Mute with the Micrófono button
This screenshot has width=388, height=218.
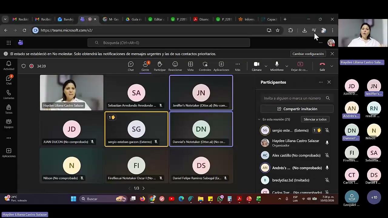tap(277, 66)
